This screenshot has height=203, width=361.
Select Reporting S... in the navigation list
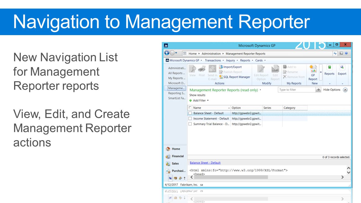click(x=176, y=93)
